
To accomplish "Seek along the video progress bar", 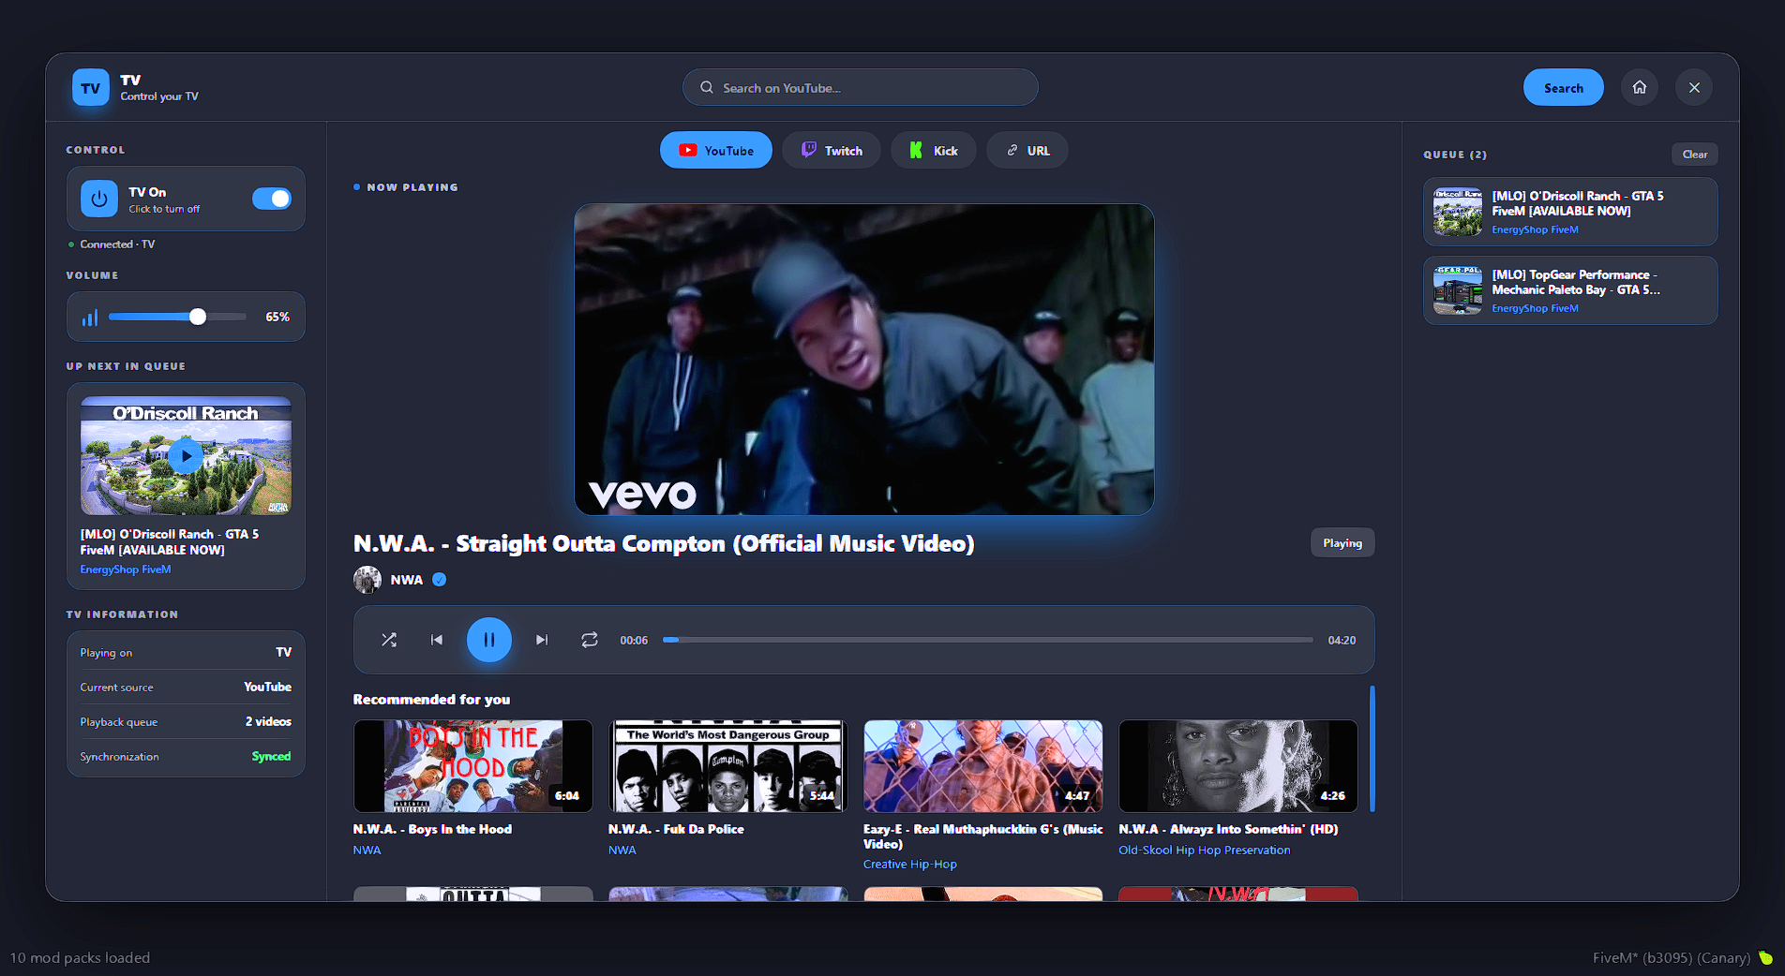I will point(988,640).
